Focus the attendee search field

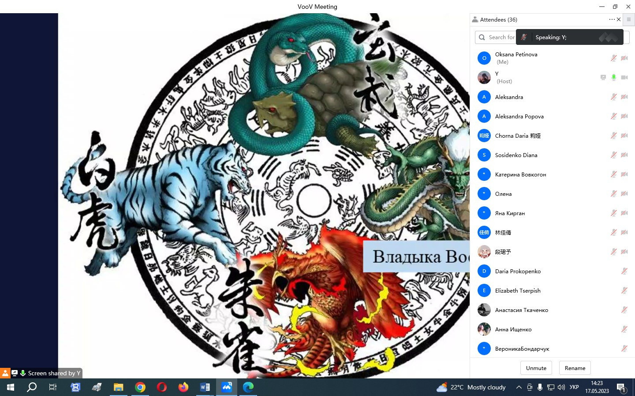pyautogui.click(x=552, y=37)
